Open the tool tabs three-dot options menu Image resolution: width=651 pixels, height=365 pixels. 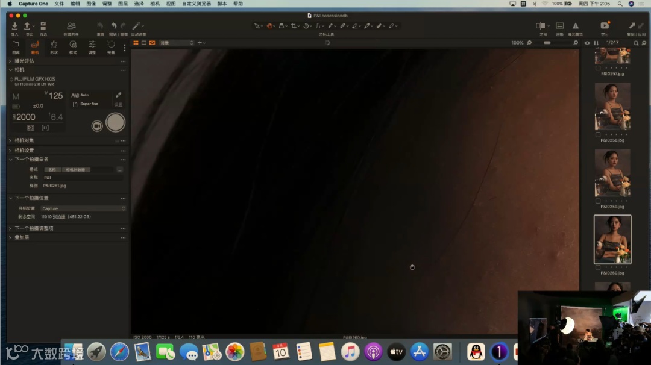[x=125, y=48]
